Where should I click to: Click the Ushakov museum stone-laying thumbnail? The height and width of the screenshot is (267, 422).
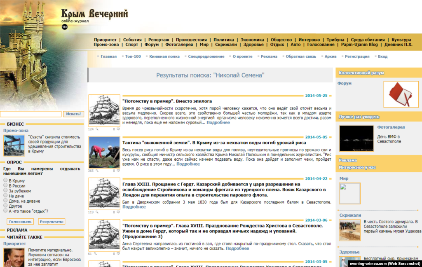349,230
